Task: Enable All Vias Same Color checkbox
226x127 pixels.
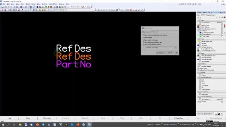Action: (200, 41)
